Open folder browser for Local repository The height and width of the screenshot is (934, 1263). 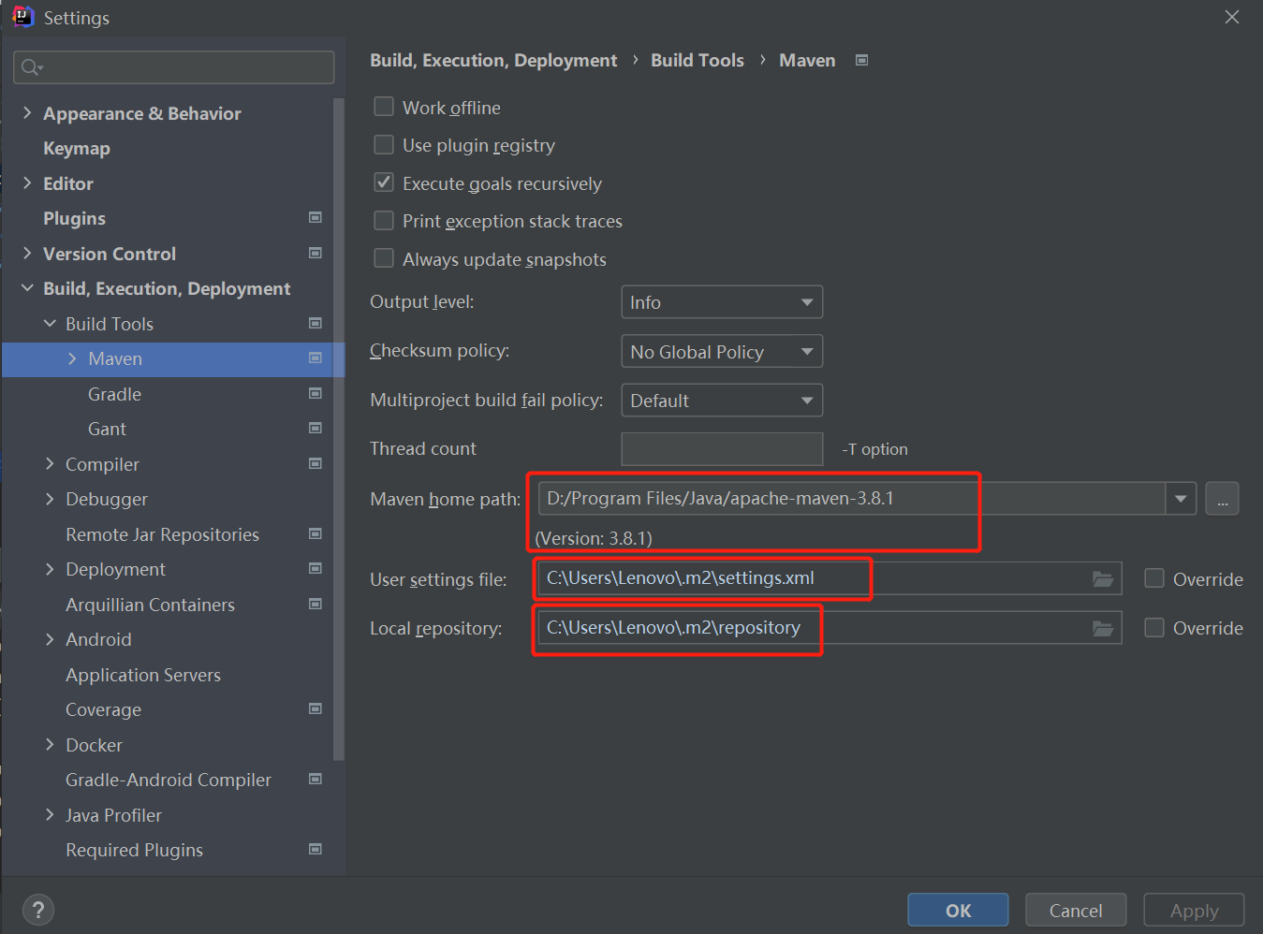[1102, 627]
